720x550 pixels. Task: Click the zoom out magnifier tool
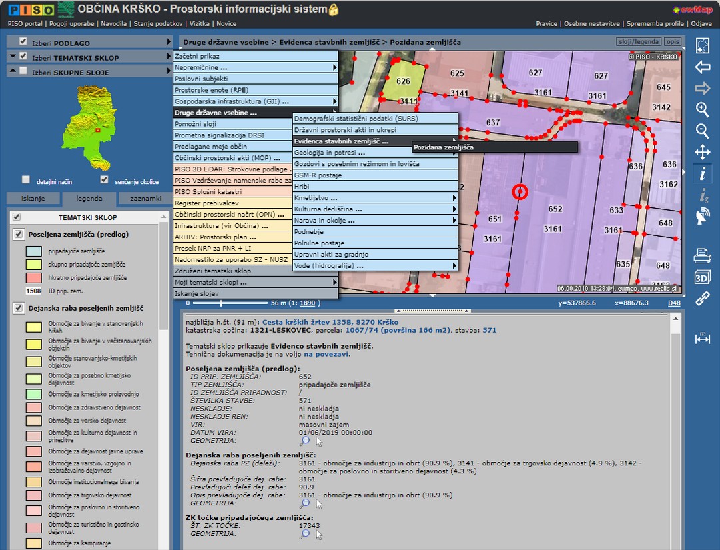pyautogui.click(x=702, y=131)
